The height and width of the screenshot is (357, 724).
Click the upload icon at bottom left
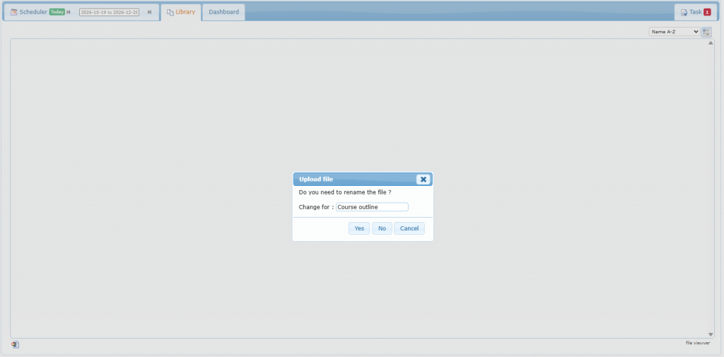[15, 344]
